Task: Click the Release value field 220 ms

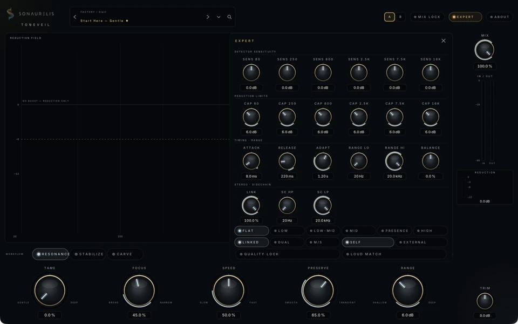Action: tap(287, 176)
